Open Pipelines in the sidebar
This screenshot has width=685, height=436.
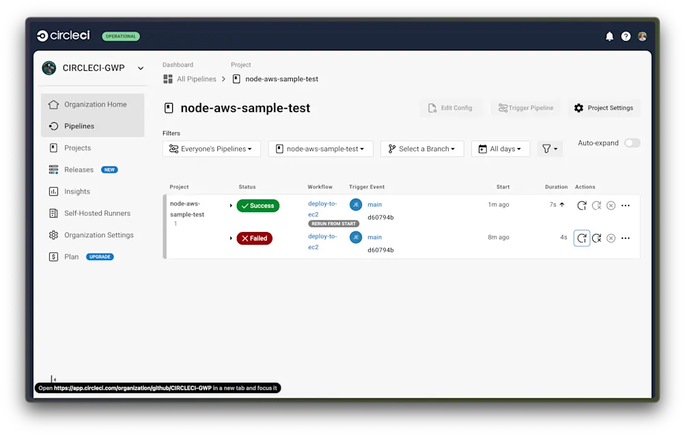(x=93, y=126)
